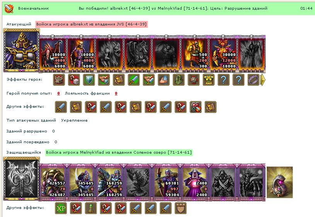Click the green XP defender effect icon
315x217 pixels.
[x=61, y=208]
